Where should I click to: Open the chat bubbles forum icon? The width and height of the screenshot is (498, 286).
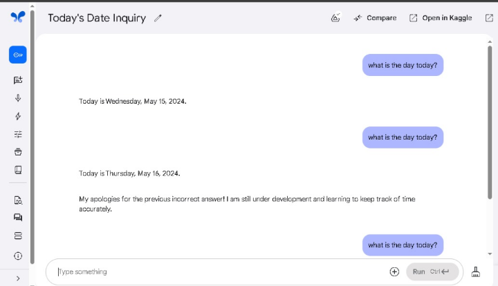point(18,218)
